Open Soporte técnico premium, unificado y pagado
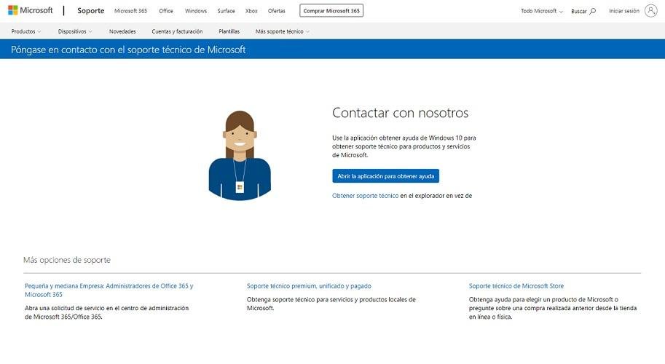This screenshot has height=364, width=665. pos(309,286)
